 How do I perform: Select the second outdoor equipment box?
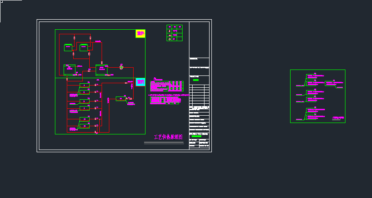[x=84, y=48]
